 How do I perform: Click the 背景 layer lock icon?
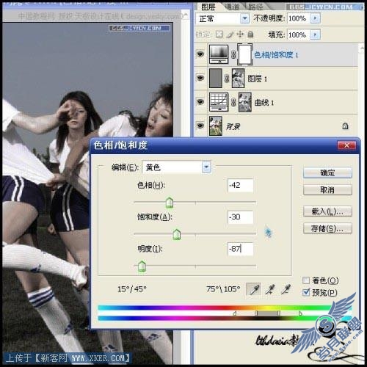pyautogui.click(x=345, y=126)
